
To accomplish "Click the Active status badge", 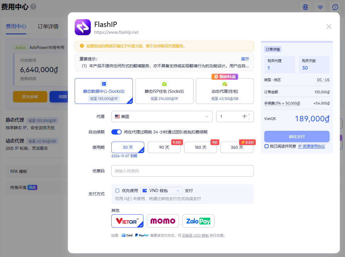I will (x=20, y=48).
